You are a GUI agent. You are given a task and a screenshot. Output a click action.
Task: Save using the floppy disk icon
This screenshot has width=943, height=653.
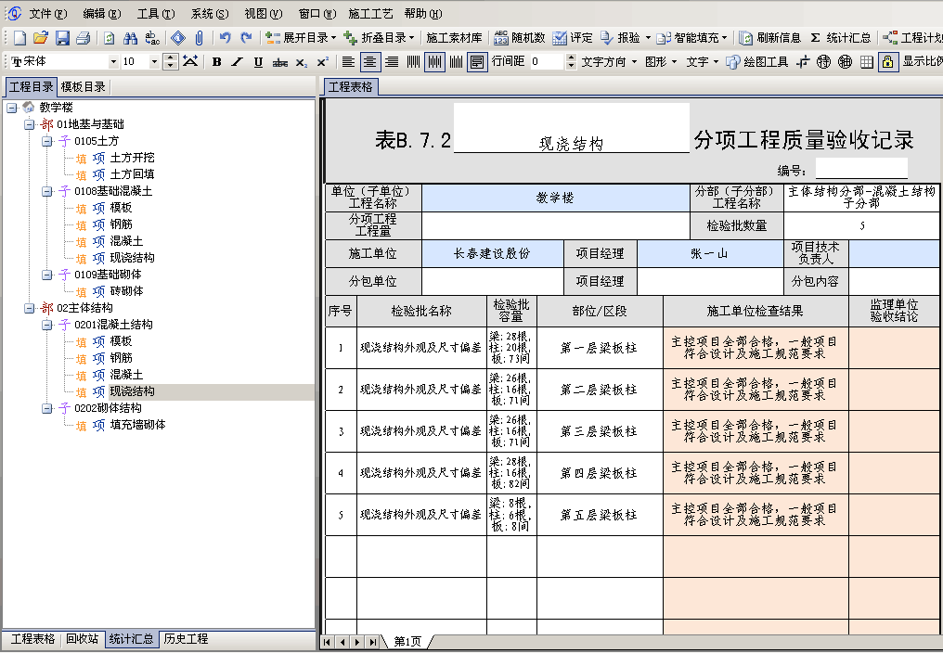[x=62, y=38]
